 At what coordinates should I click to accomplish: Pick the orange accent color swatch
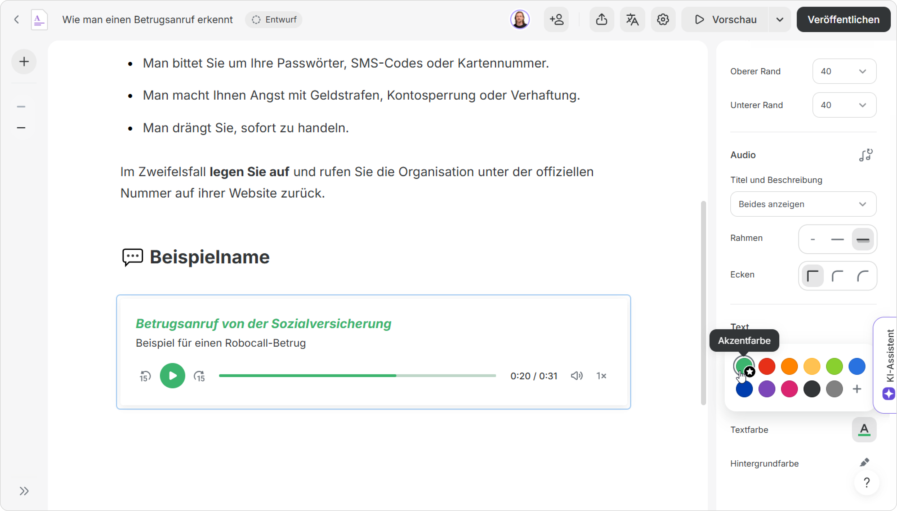789,366
